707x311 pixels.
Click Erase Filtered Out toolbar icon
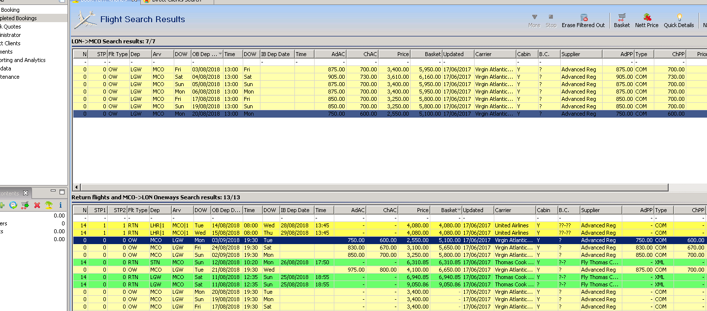(x=583, y=20)
